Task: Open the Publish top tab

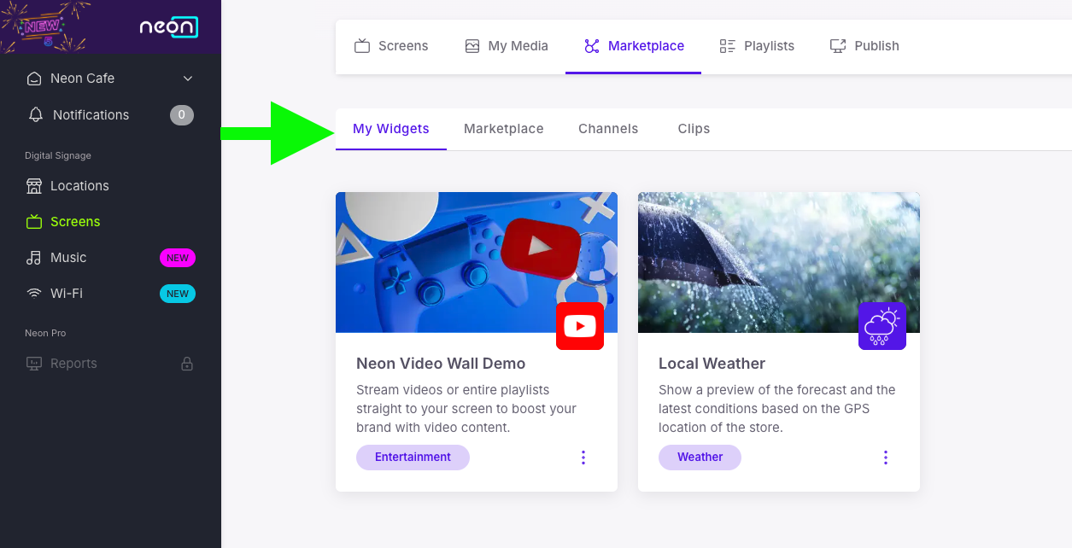Action: point(864,46)
